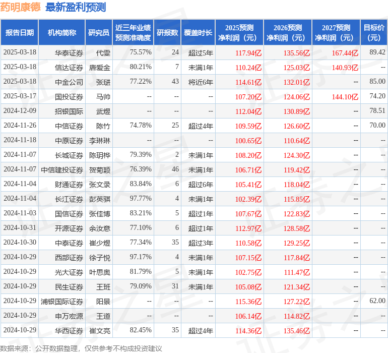Screen dimensions: 388x353
Task: Click the 近三年业绩预测准确度 column header
Action: pos(133,32)
